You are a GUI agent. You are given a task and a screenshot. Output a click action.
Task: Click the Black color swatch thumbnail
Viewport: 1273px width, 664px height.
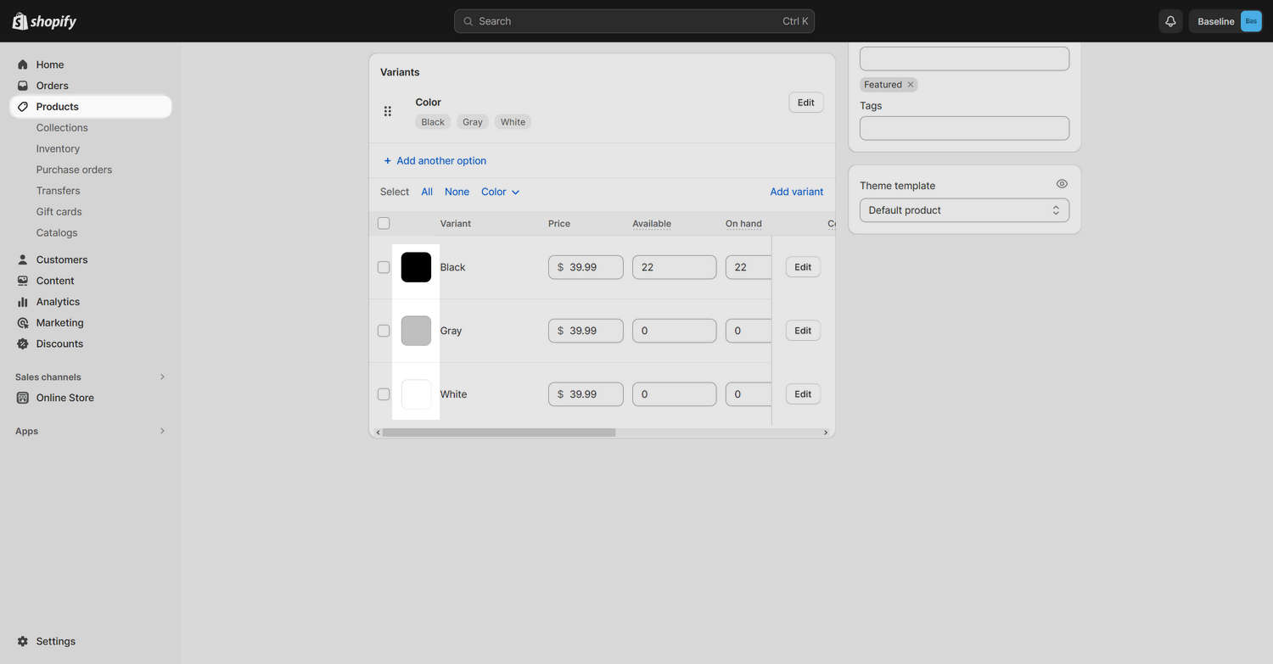[x=416, y=266]
